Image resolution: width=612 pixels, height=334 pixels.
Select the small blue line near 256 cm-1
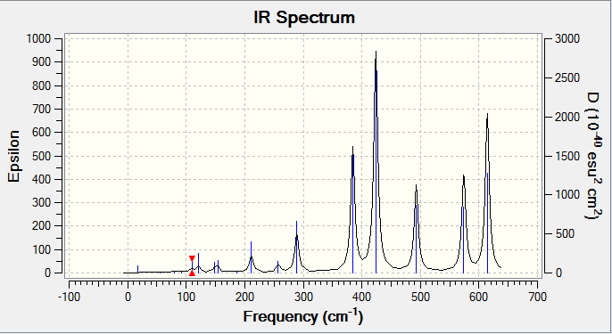point(278,267)
